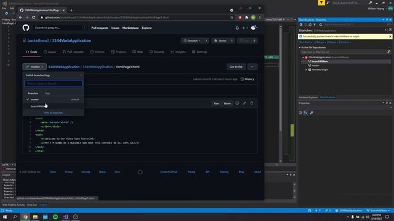Open the Rebase dropdown in Team Explorer

333,42
